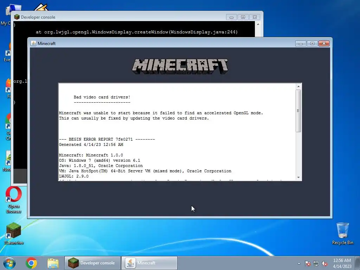
Task: Click the 'BEGIN ERROR REPORT 7fe0271' line
Action: click(x=107, y=139)
